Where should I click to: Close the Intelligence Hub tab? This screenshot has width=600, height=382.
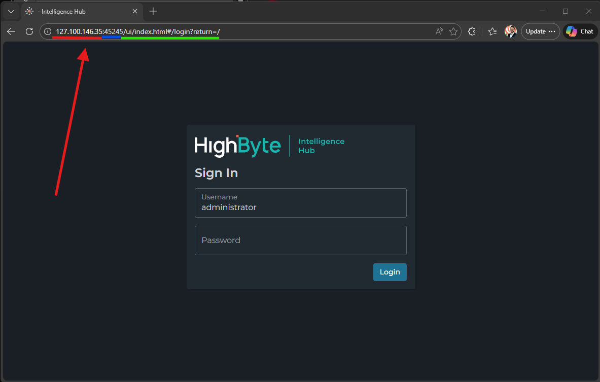[134, 11]
